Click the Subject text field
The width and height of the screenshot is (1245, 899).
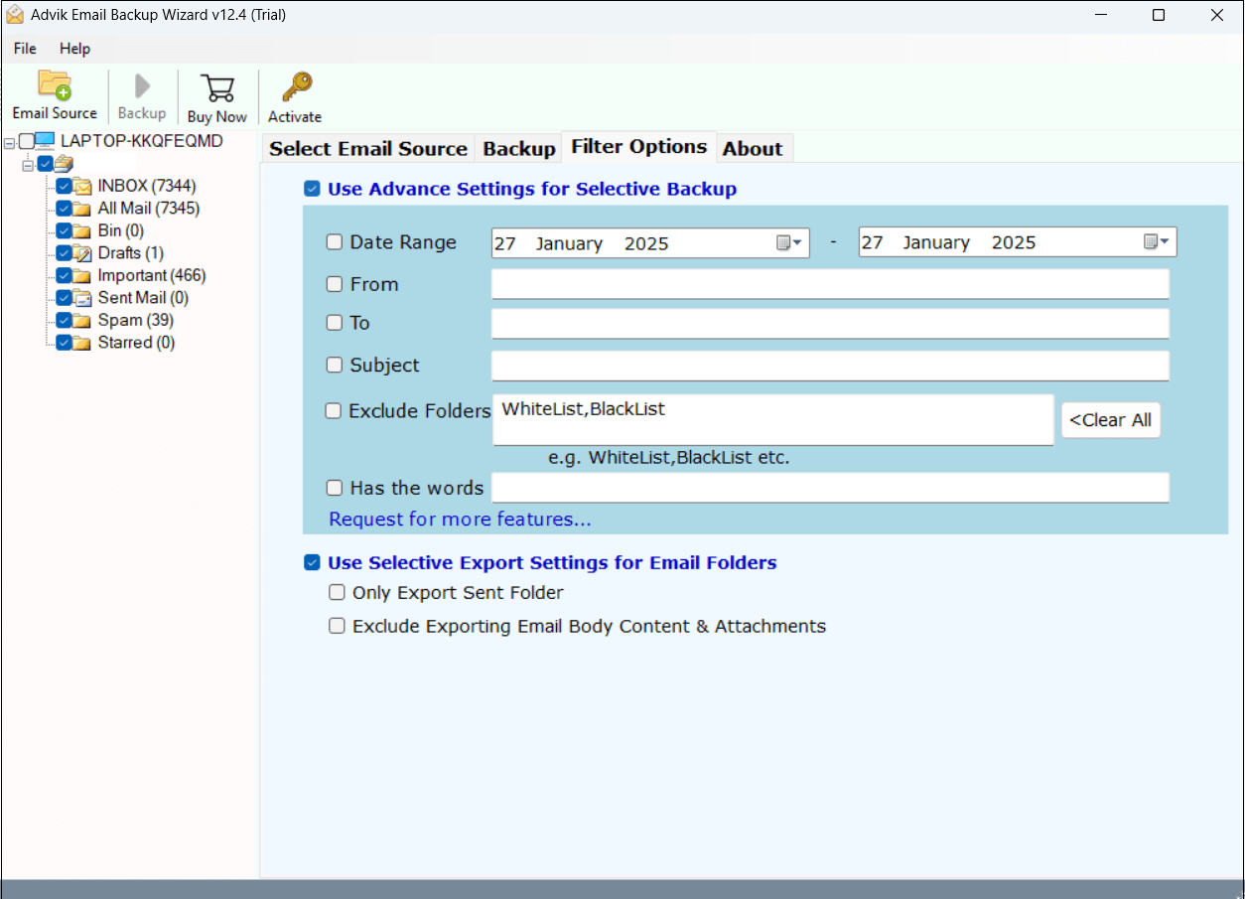coord(830,366)
